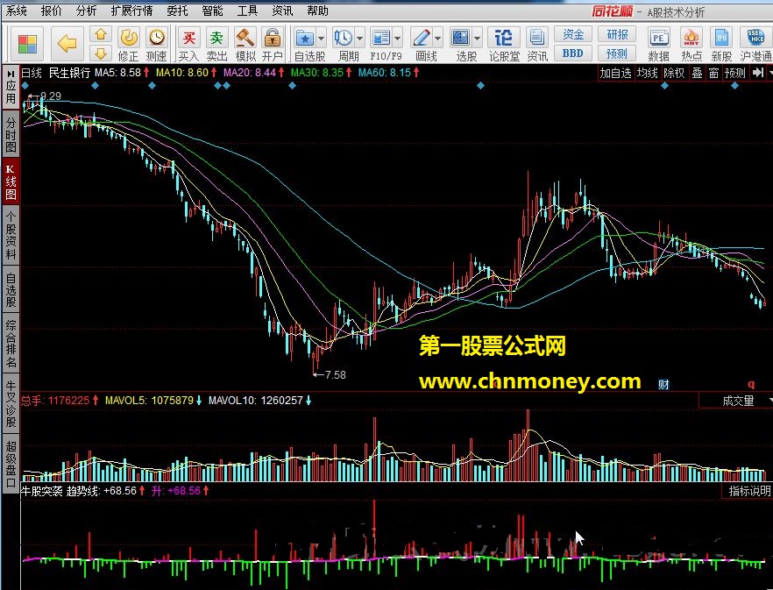Toggle the 预测 forecast button on the chart bar
This screenshot has height=590, width=773.
734,73
